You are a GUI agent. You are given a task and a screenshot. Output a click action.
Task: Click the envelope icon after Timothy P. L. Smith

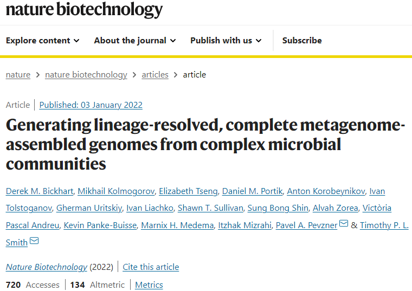tap(34, 241)
